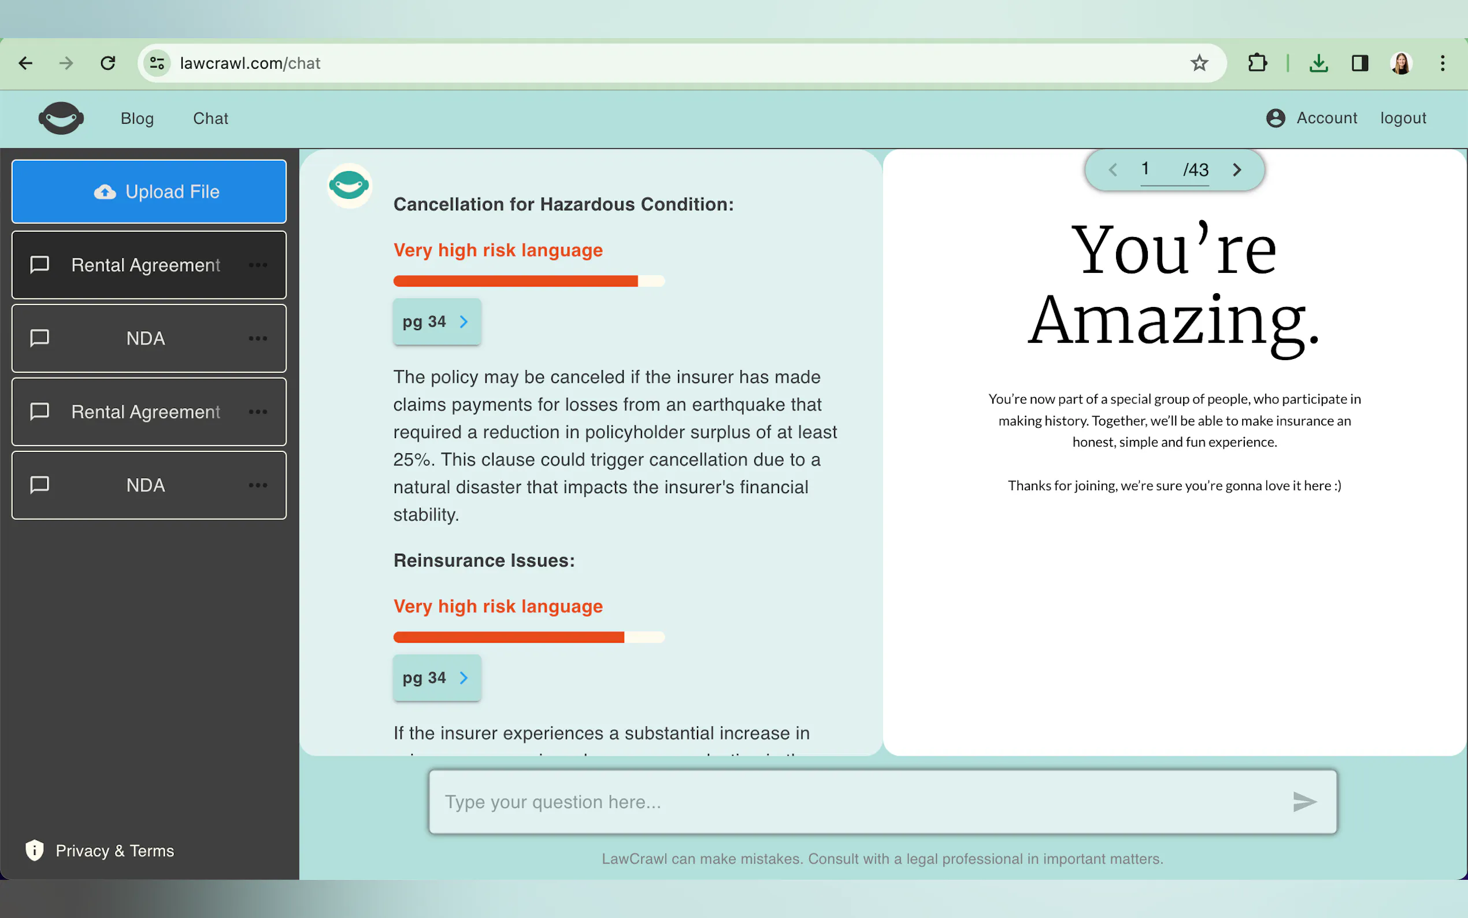Reload the page
Screen dimensions: 1468x918
tap(108, 63)
